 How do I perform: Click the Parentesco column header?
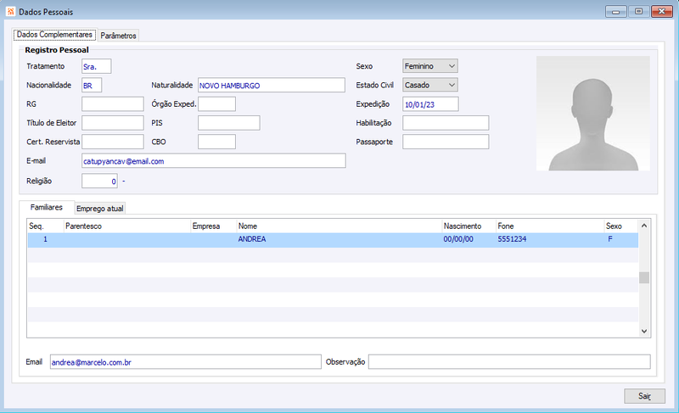point(127,226)
